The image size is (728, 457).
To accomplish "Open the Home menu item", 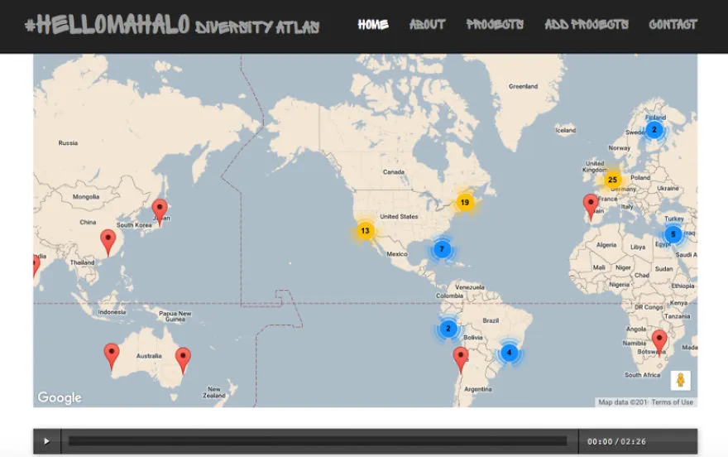I will tap(373, 25).
